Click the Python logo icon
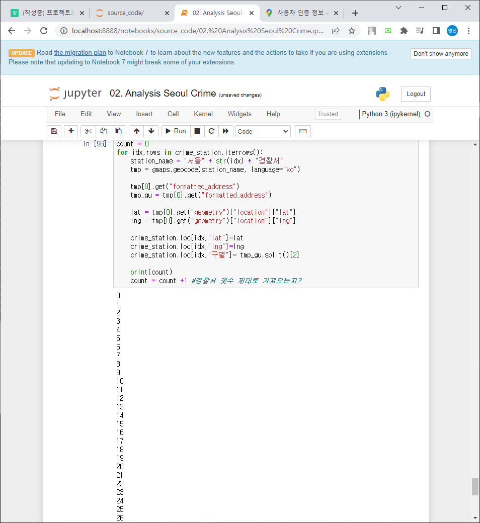Viewport: 480px width, 523px height. click(x=382, y=94)
